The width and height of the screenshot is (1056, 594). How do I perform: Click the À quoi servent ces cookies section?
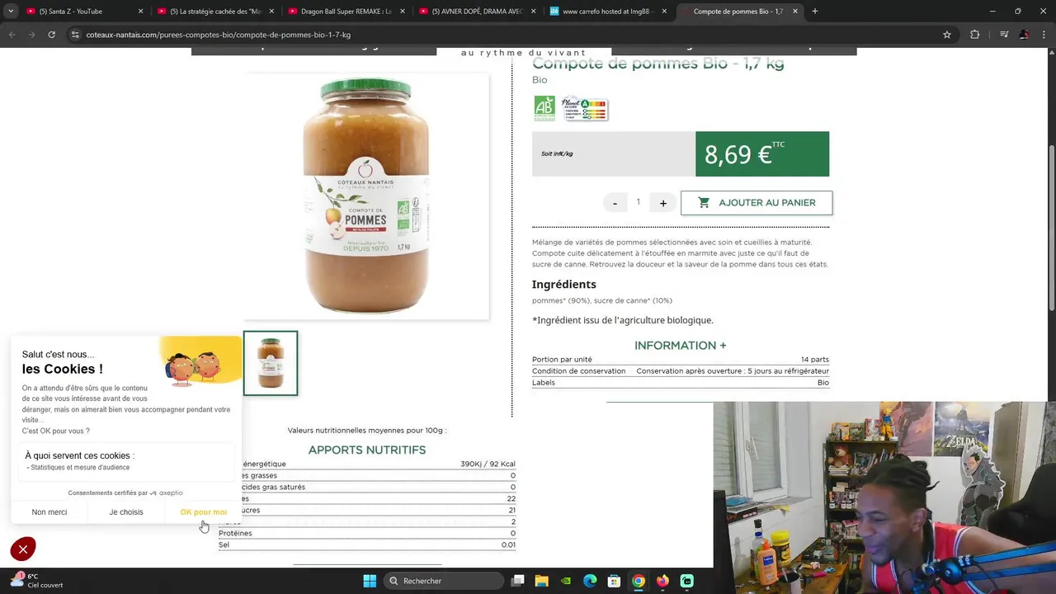(126, 462)
